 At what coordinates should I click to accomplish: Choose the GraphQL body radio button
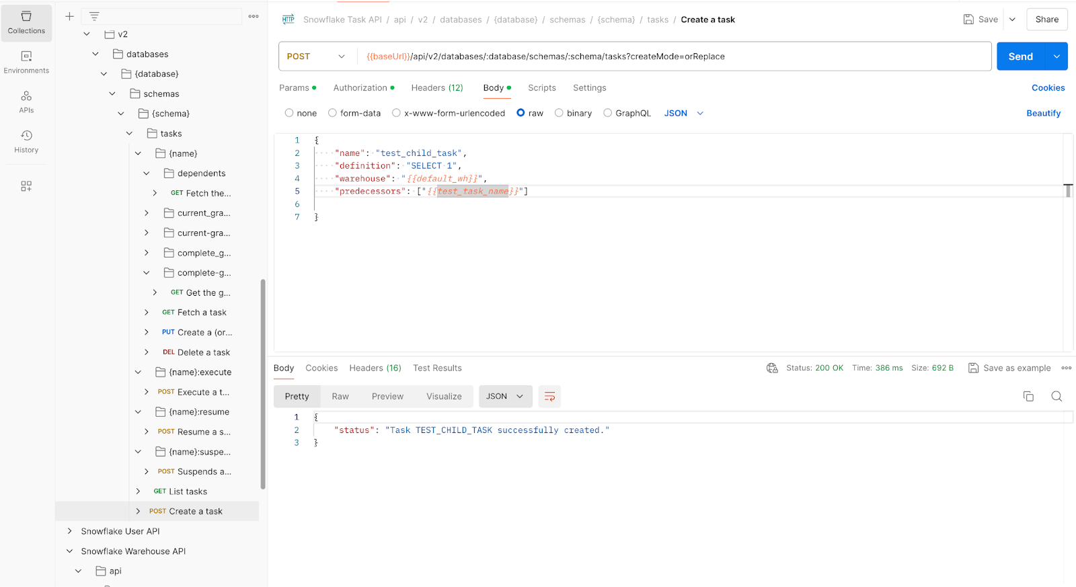(x=607, y=113)
